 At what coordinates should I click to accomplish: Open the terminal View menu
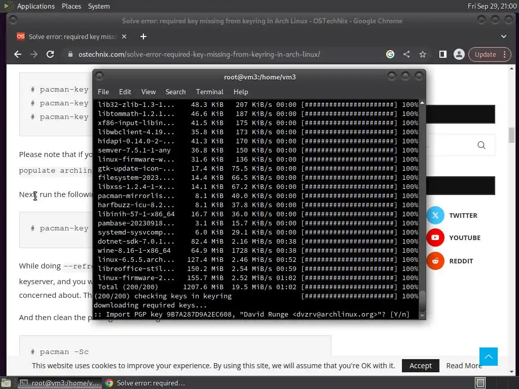tap(149, 92)
